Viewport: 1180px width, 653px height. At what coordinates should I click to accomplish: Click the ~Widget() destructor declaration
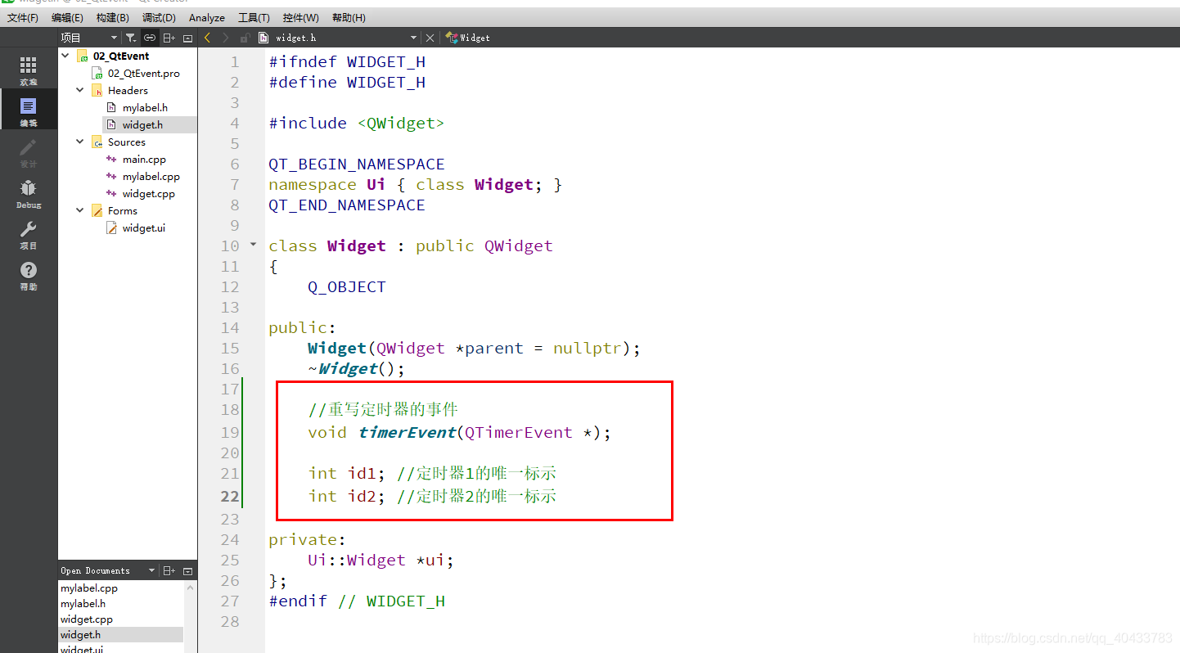click(x=356, y=368)
